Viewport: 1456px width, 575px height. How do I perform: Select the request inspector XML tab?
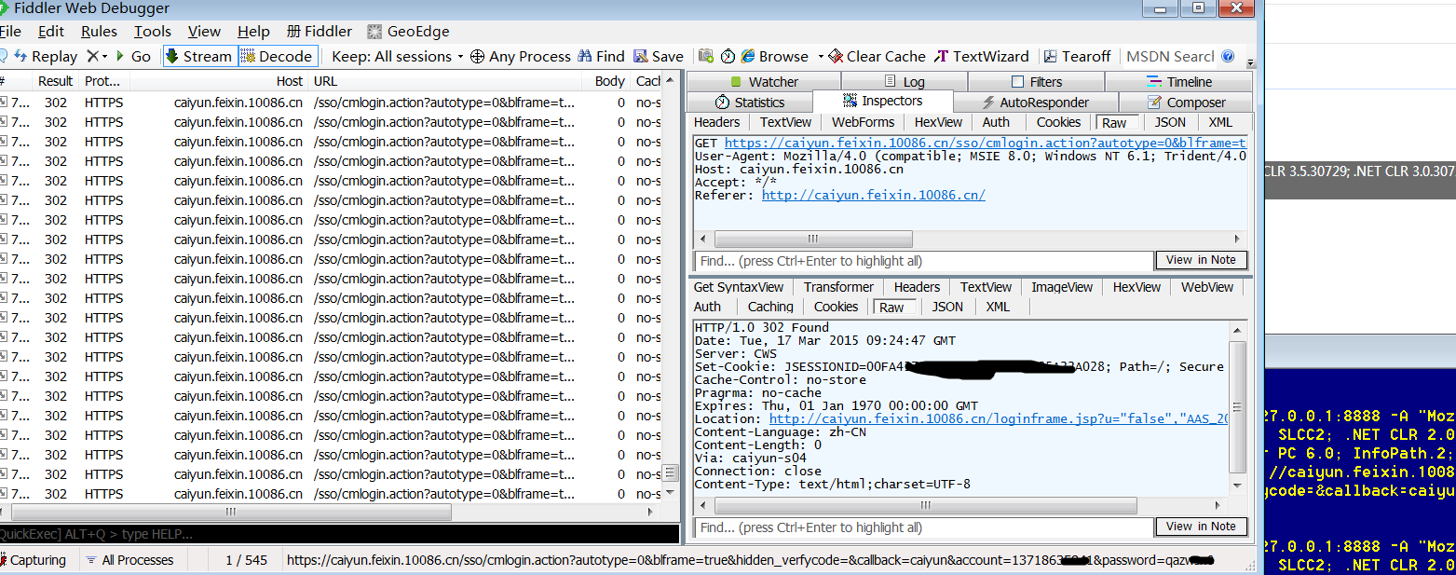pos(1220,122)
